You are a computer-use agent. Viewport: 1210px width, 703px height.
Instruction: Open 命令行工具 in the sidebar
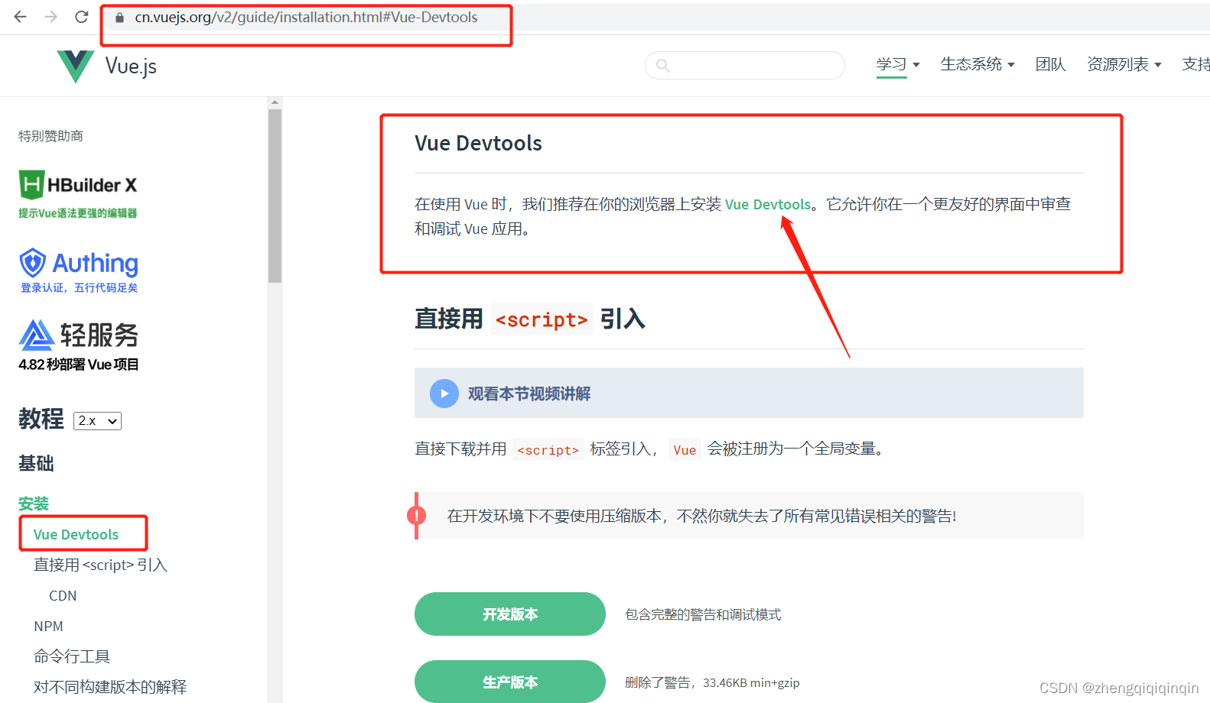72,656
